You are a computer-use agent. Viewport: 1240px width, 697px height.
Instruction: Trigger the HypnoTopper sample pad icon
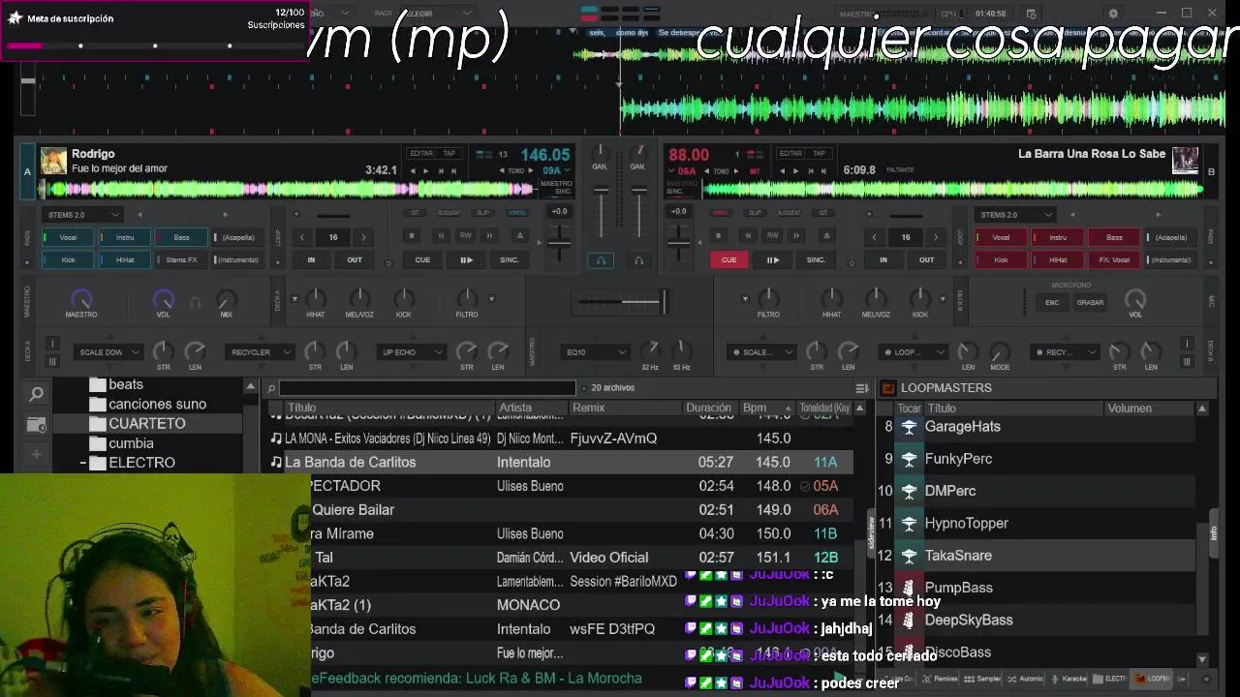909,524
